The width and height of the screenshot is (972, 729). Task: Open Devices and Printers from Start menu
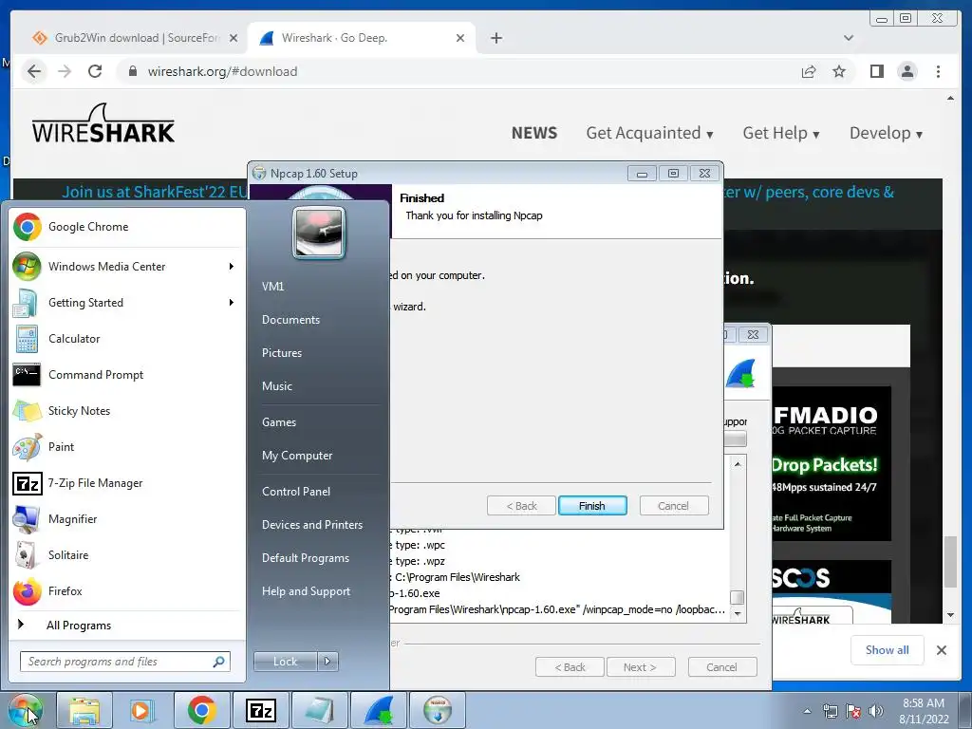(x=311, y=525)
